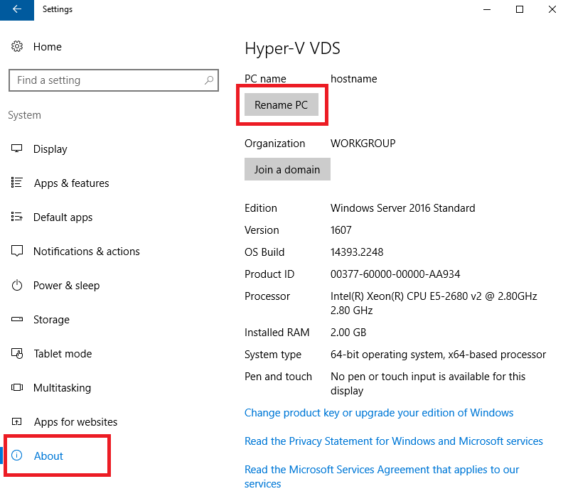Click '64-bit operating system' system type text
Image resolution: width=568 pixels, height=496 pixels.
click(x=439, y=355)
